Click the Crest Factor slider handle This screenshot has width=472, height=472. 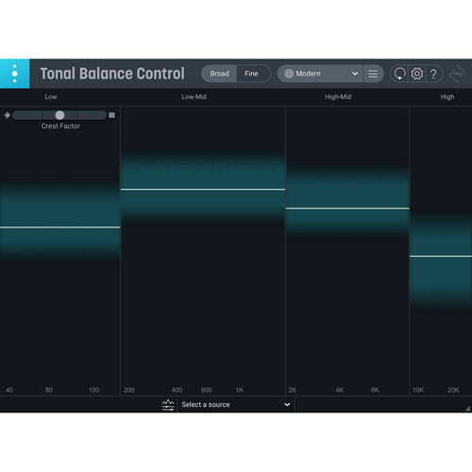coord(59,115)
